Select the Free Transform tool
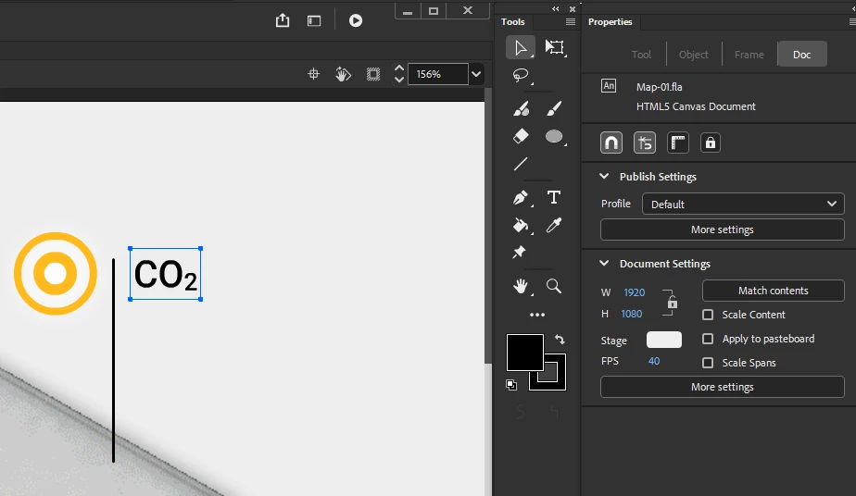Screen dimensions: 856x496 [x=555, y=48]
